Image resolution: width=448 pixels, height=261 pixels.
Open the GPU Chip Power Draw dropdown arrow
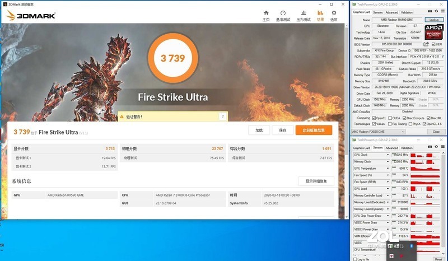tap(388, 216)
